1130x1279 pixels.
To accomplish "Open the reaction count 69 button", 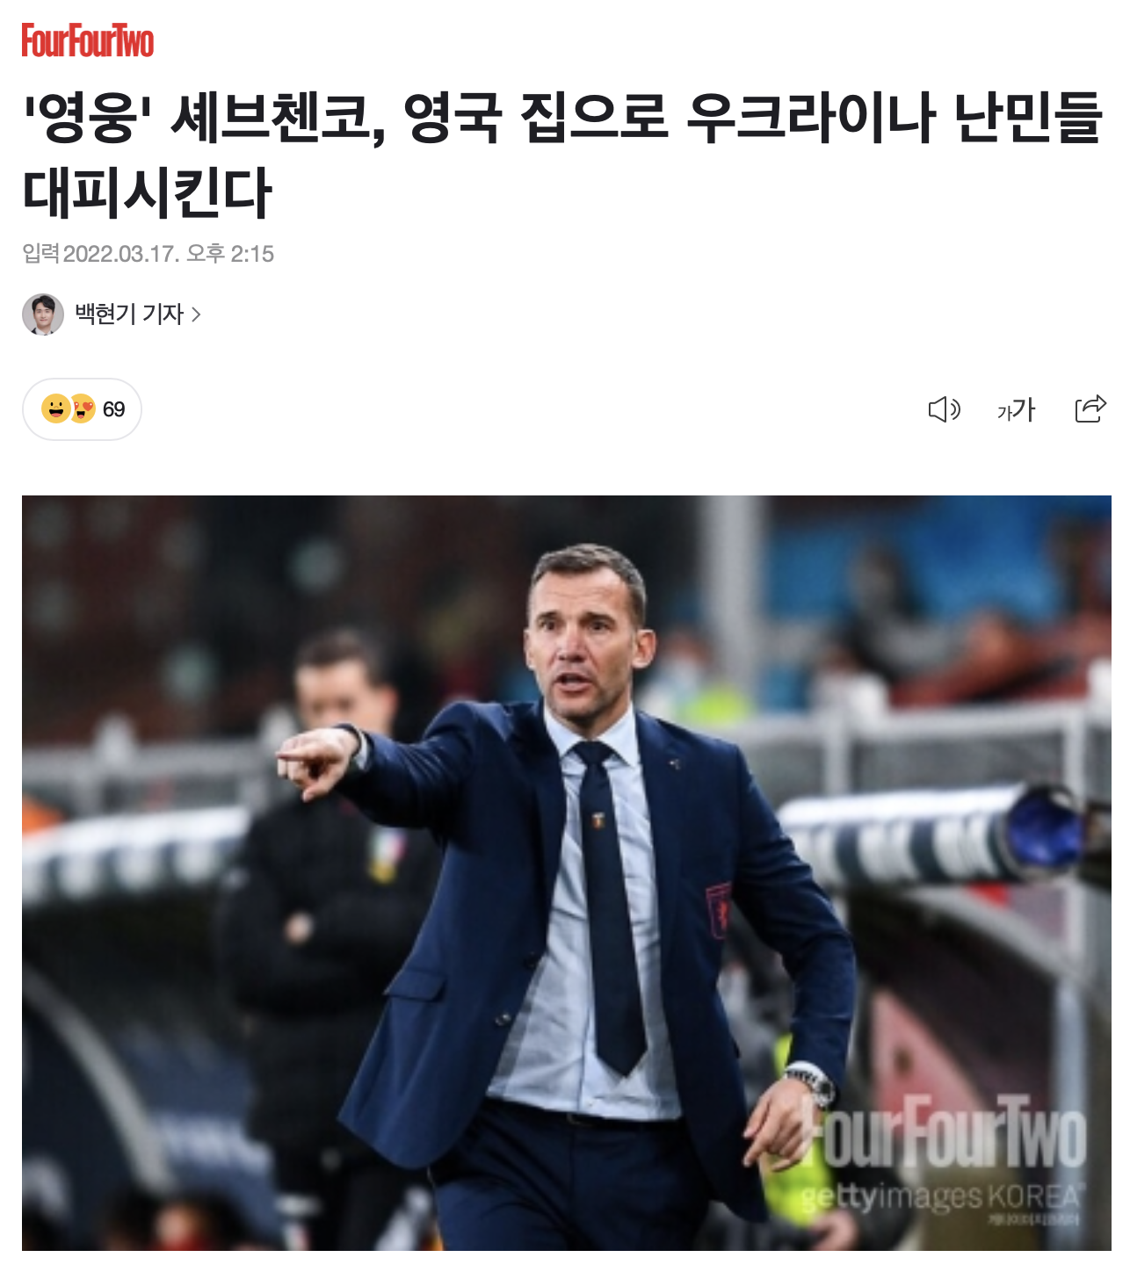I will [82, 409].
